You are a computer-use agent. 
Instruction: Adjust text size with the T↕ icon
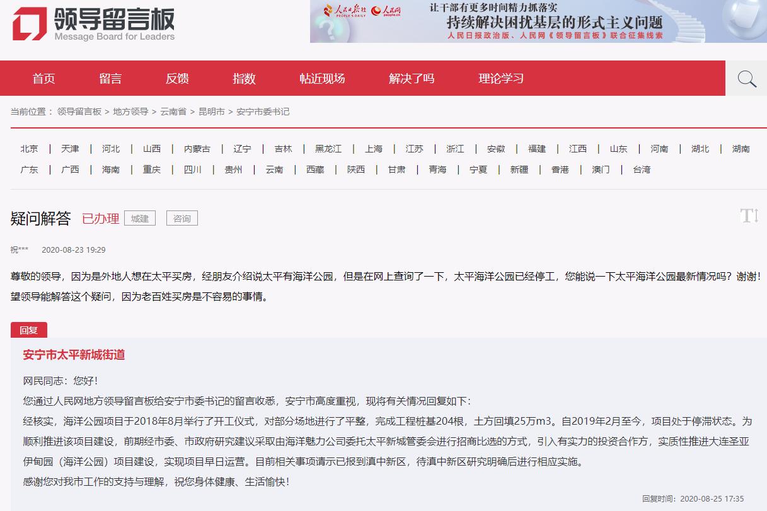pos(749,215)
